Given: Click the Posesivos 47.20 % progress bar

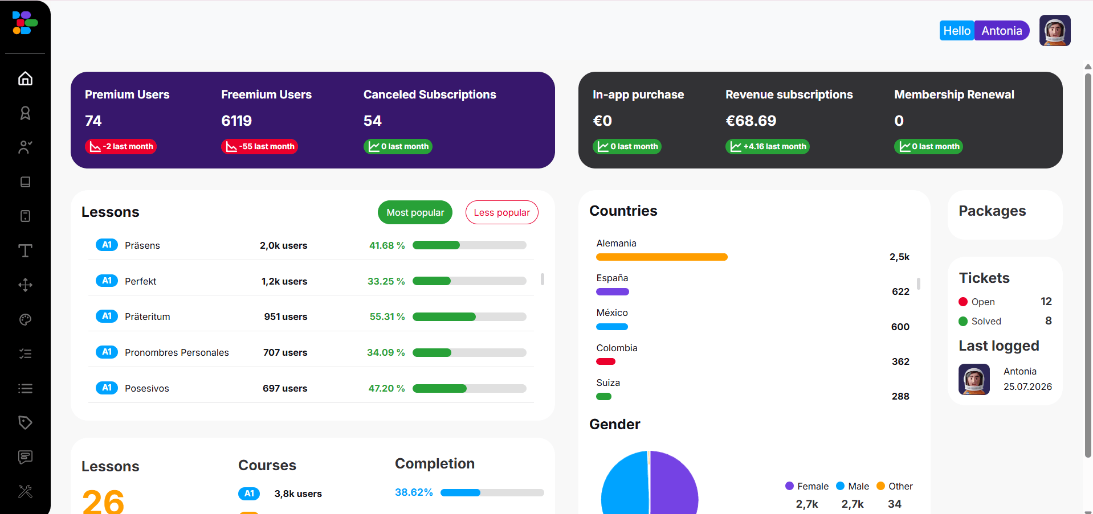Looking at the screenshot, I should click(x=470, y=388).
